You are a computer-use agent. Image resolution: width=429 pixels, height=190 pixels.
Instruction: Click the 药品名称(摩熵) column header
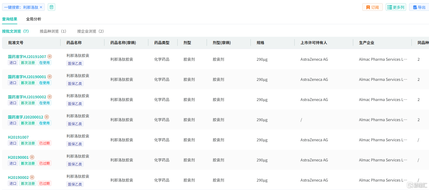123,43
